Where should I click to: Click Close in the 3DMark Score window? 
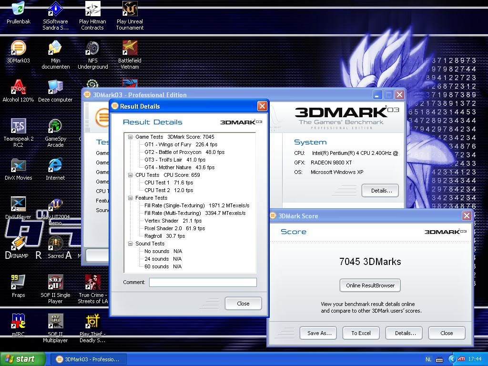coord(447,333)
